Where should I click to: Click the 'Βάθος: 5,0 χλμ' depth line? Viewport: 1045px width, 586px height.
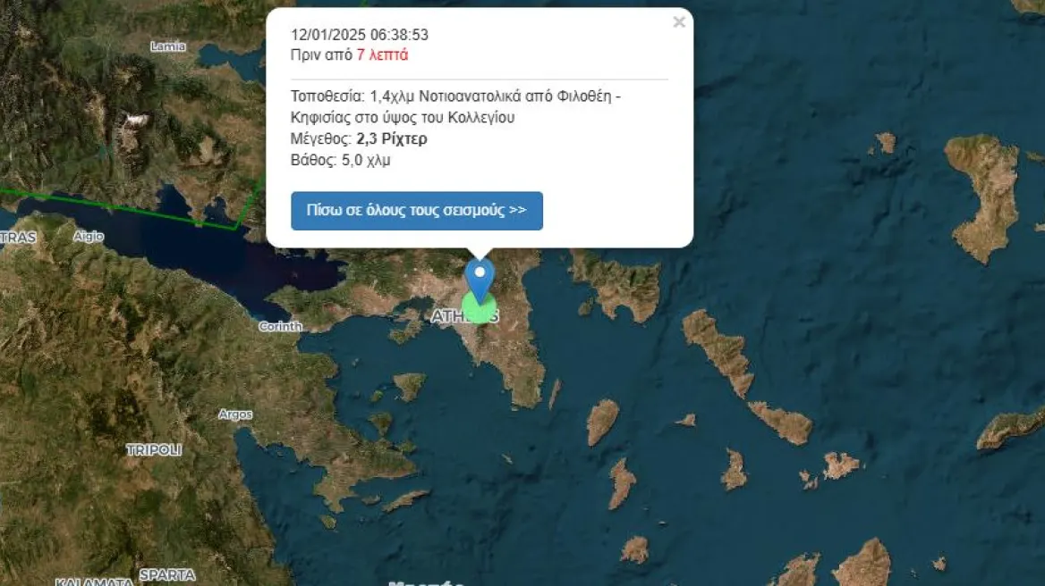pyautogui.click(x=341, y=160)
